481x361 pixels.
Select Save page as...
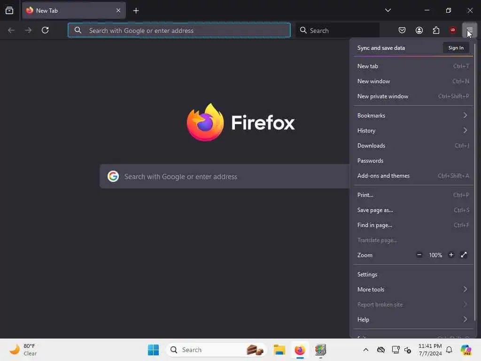[413, 210]
